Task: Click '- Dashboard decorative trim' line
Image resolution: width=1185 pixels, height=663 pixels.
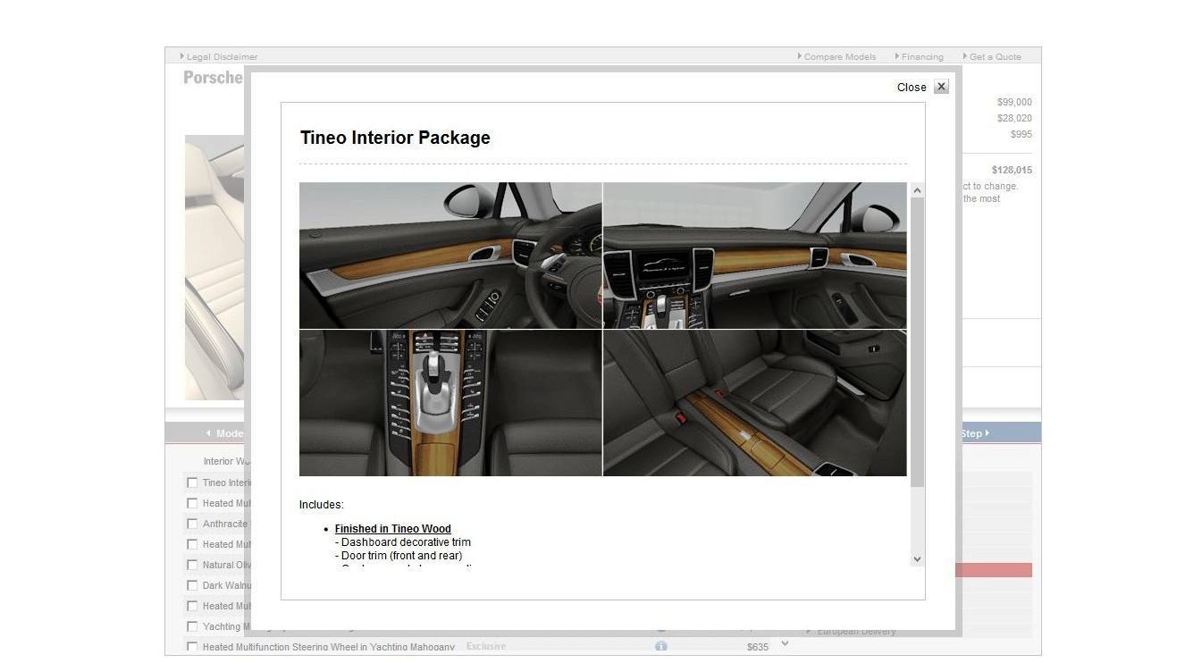Action: click(403, 542)
